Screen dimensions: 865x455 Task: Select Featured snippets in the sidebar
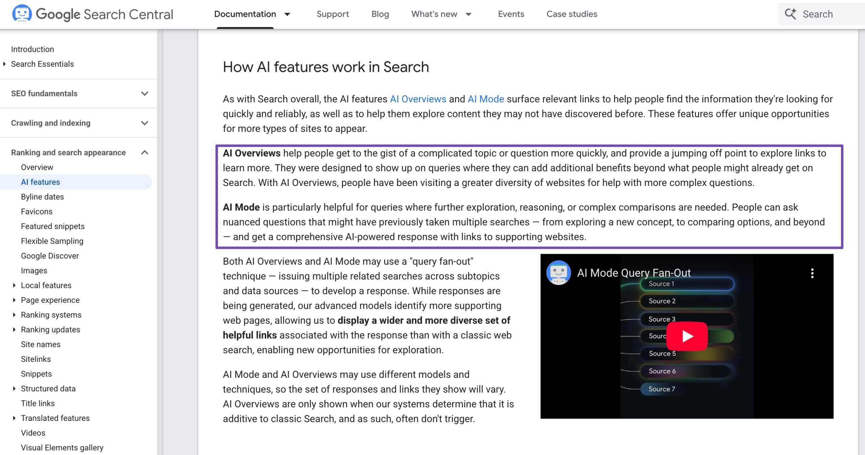pos(53,226)
